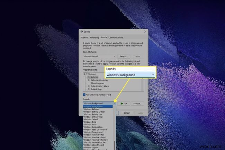
Task: Choose Windows Hardware Insert sound
Action: (98, 138)
